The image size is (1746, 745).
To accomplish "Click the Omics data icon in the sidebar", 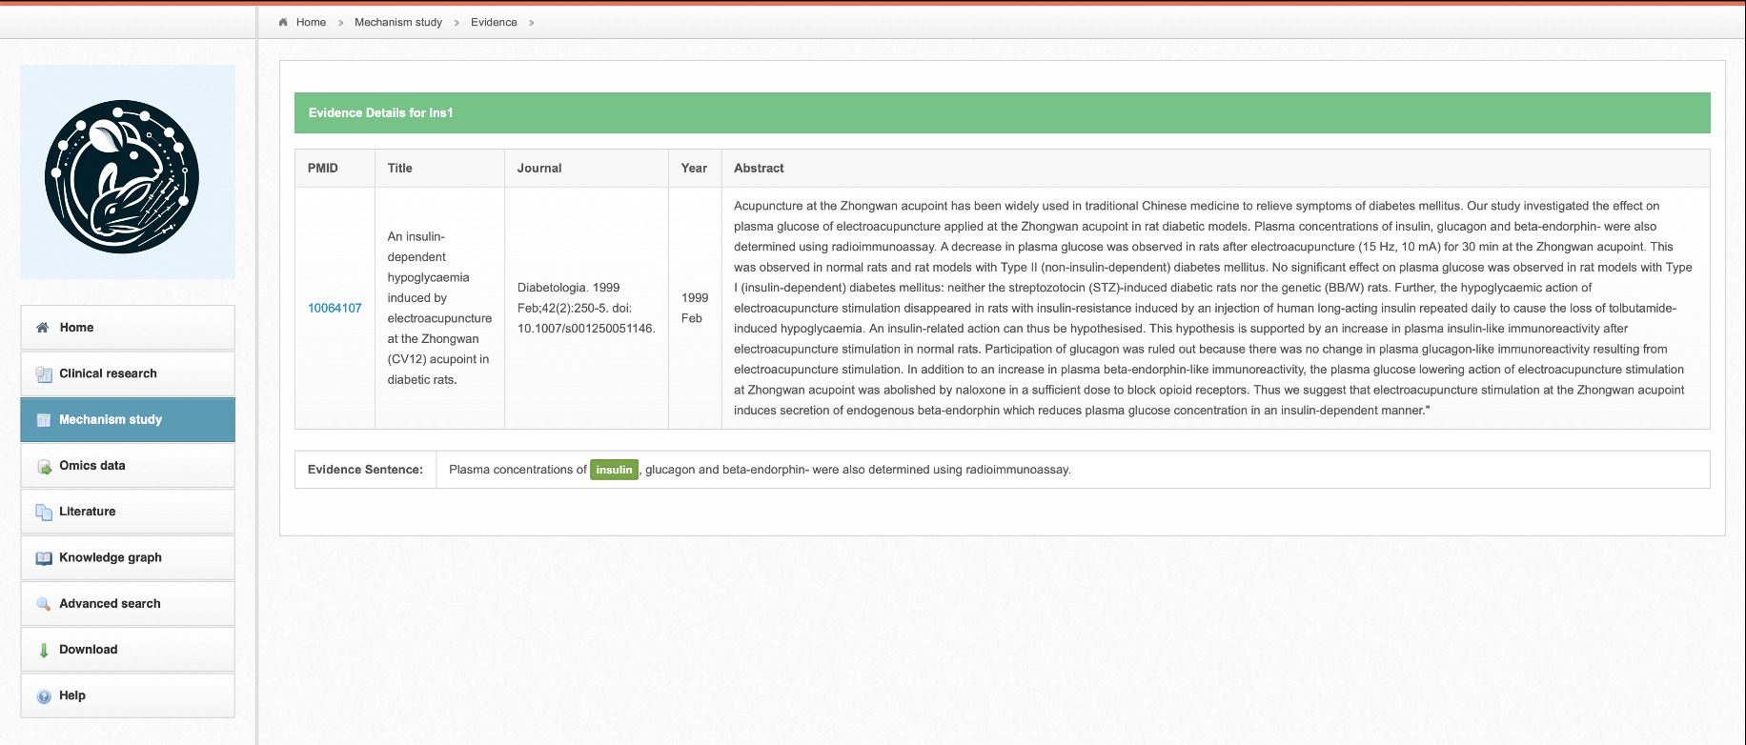I will (x=44, y=467).
